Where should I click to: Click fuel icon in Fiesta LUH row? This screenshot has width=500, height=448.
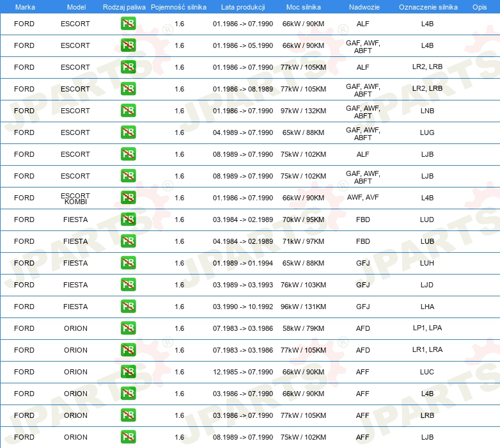click(128, 262)
